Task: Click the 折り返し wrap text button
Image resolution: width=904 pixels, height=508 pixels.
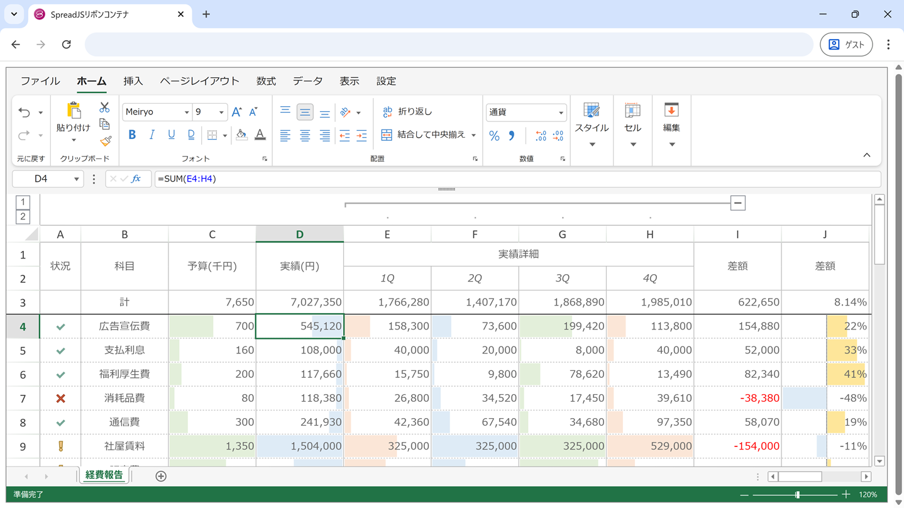Action: [x=407, y=112]
